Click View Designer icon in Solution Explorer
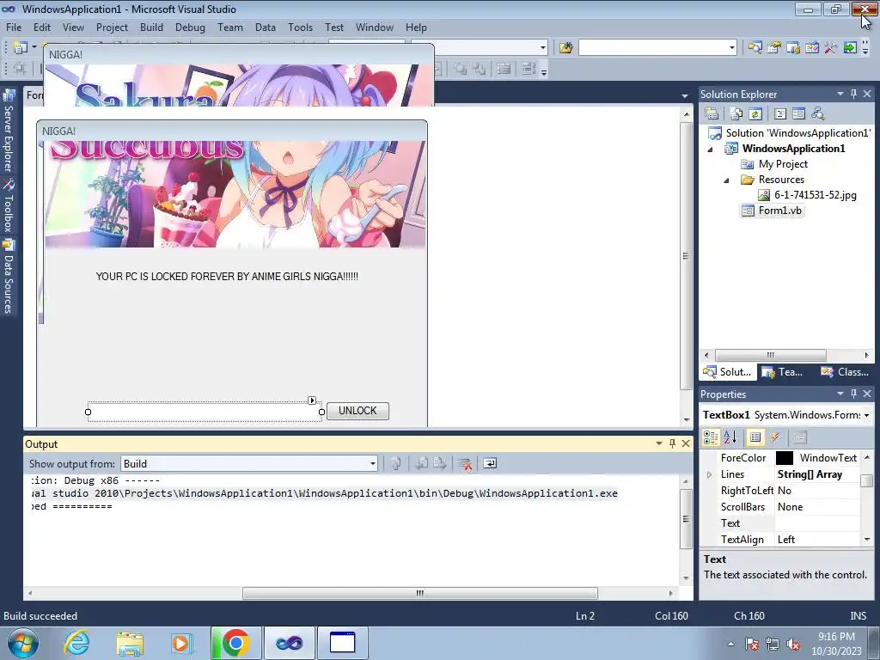 (x=798, y=113)
